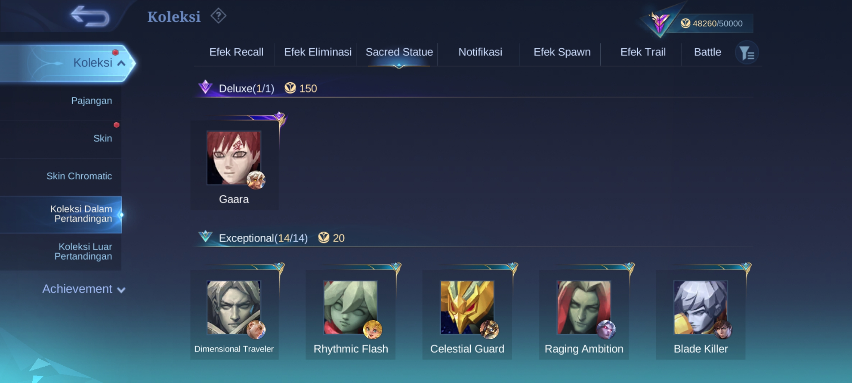The height and width of the screenshot is (383, 852).
Task: Expand the Achievement sidebar section
Action: tap(84, 289)
